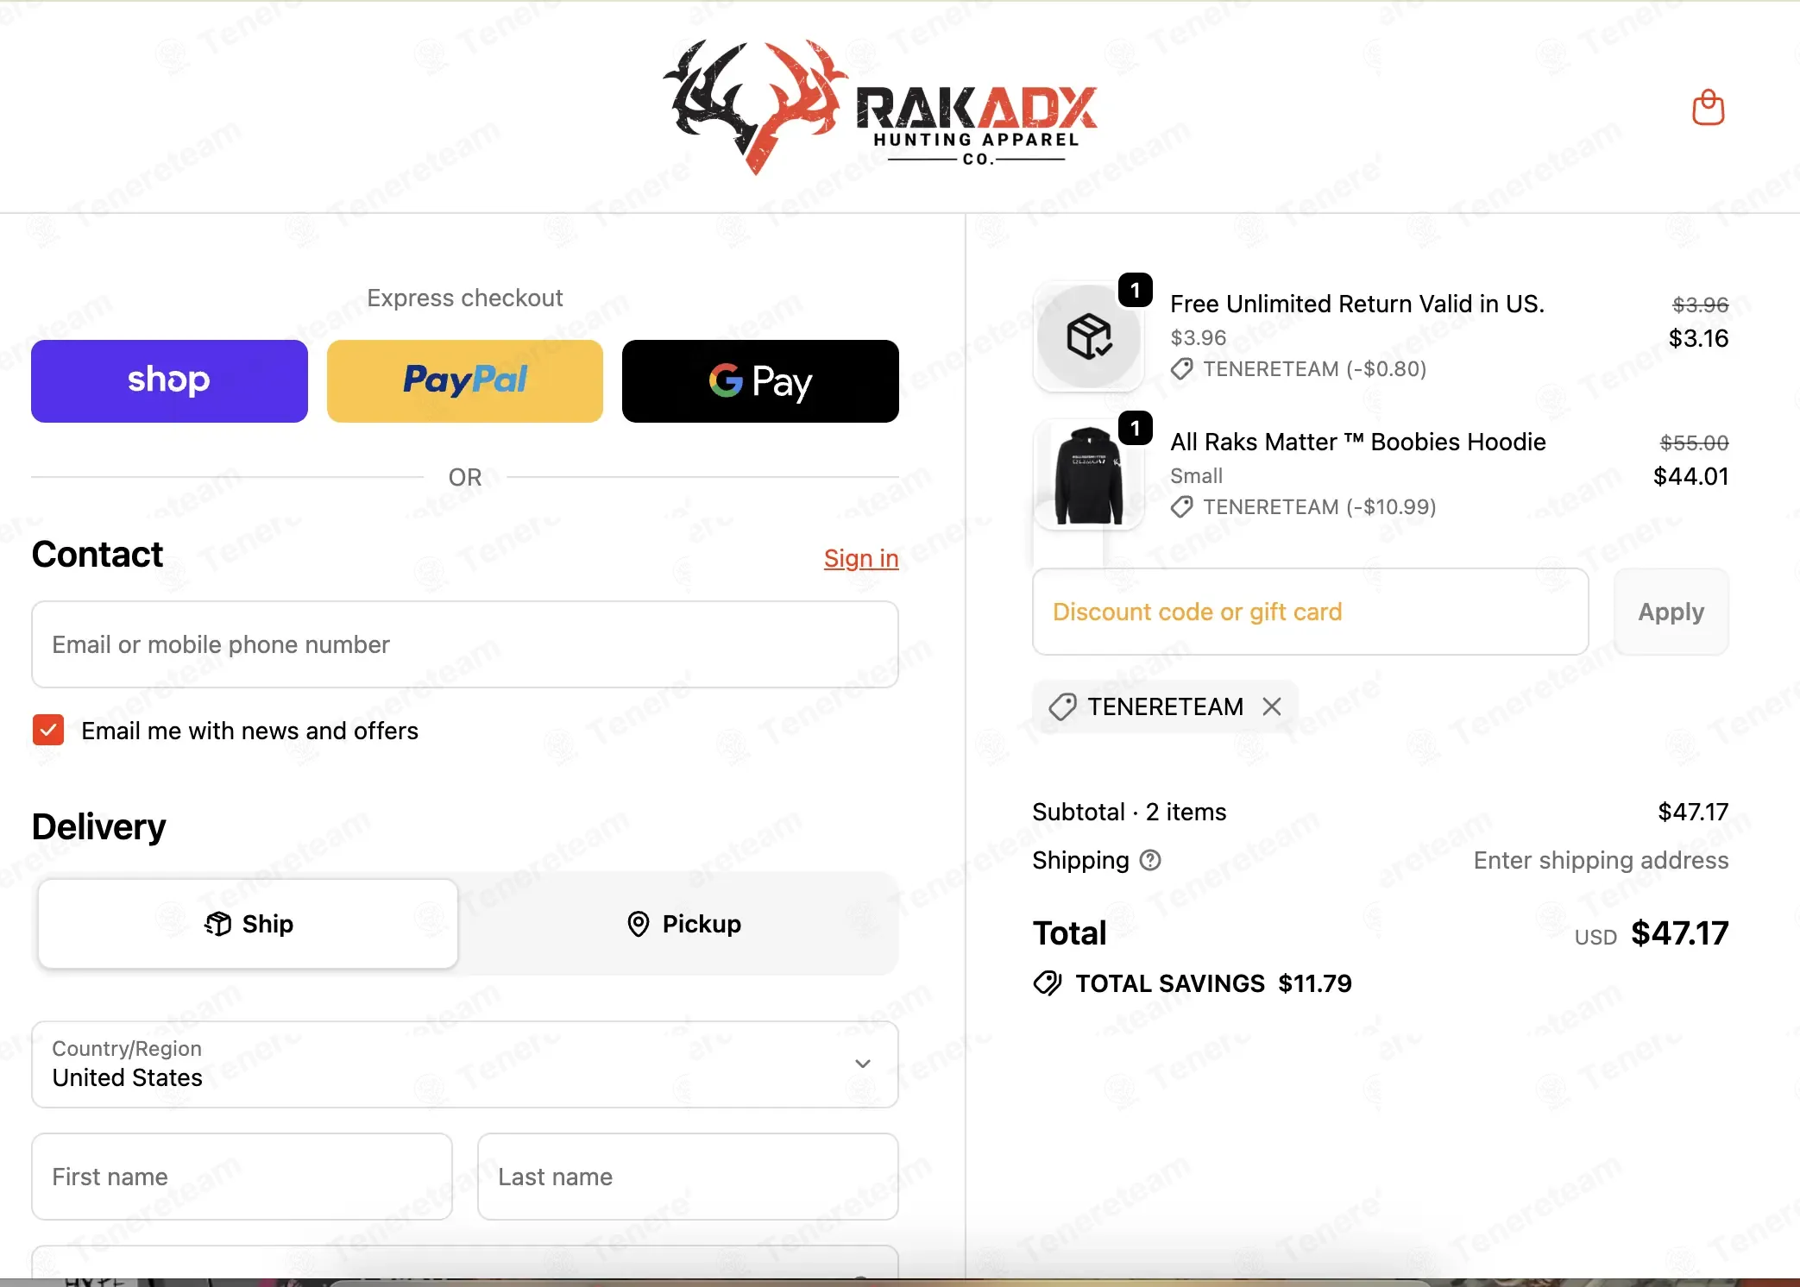Click the Sign in link
1800x1287 pixels.
(x=861, y=558)
